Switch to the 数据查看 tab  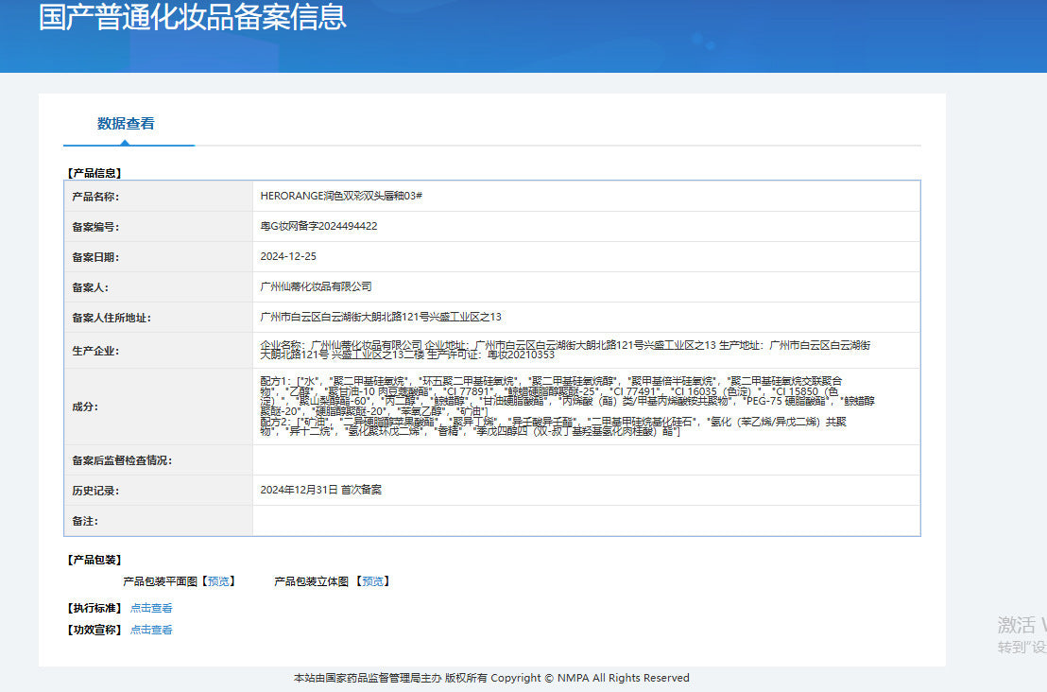pyautogui.click(x=126, y=124)
